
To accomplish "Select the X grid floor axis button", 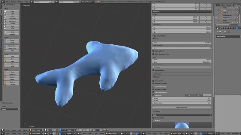I will tap(189, 95).
